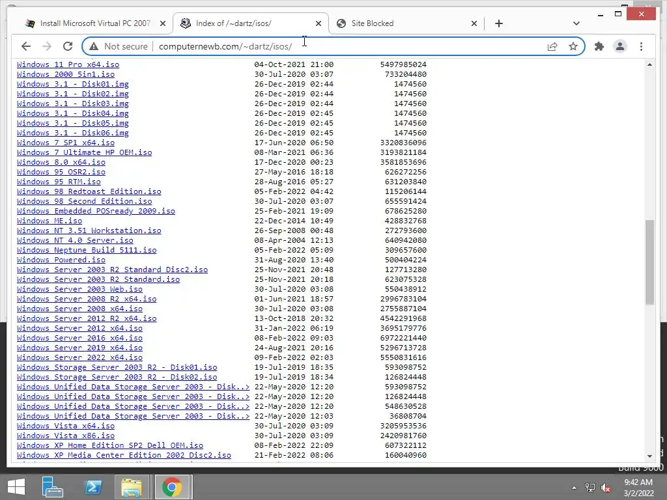Viewport: 667px width, 500px height.
Task: Launch PowerShell from the taskbar
Action: point(93,487)
